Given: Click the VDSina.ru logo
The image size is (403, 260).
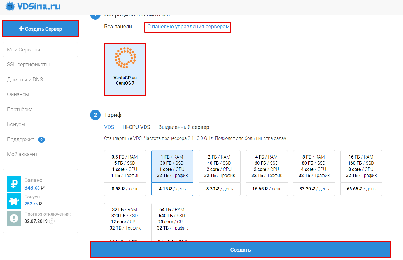Looking at the screenshot, I should 33,6.
